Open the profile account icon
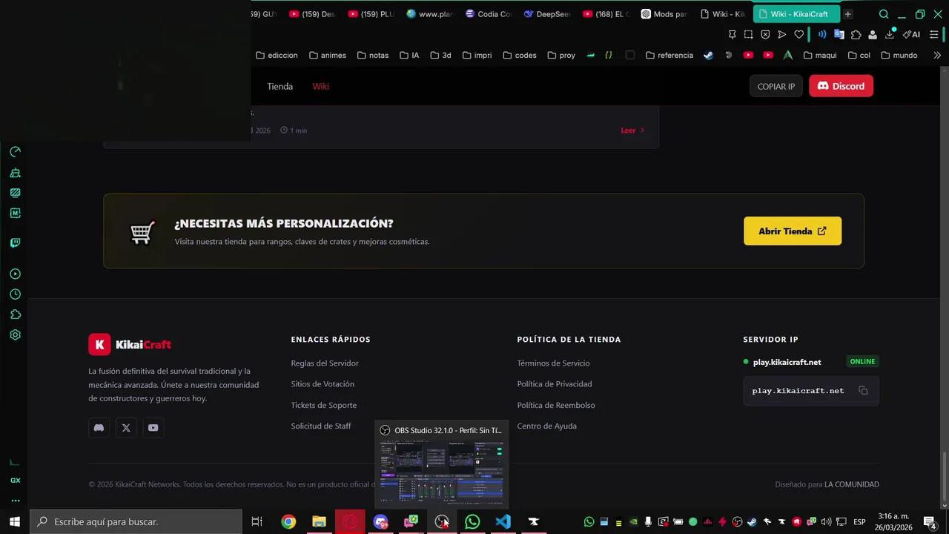The width and height of the screenshot is (949, 534). click(x=873, y=34)
